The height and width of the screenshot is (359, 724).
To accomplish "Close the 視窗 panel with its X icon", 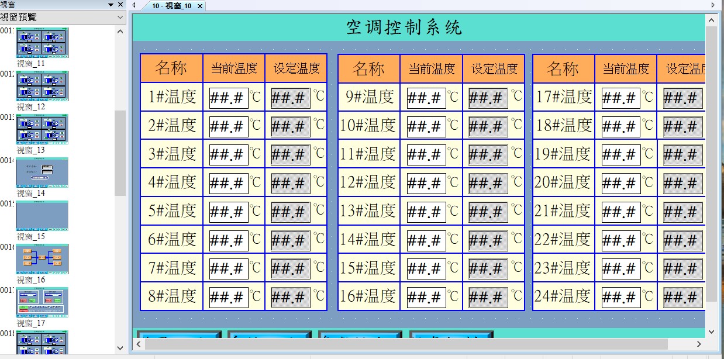I will pyautogui.click(x=120, y=5).
